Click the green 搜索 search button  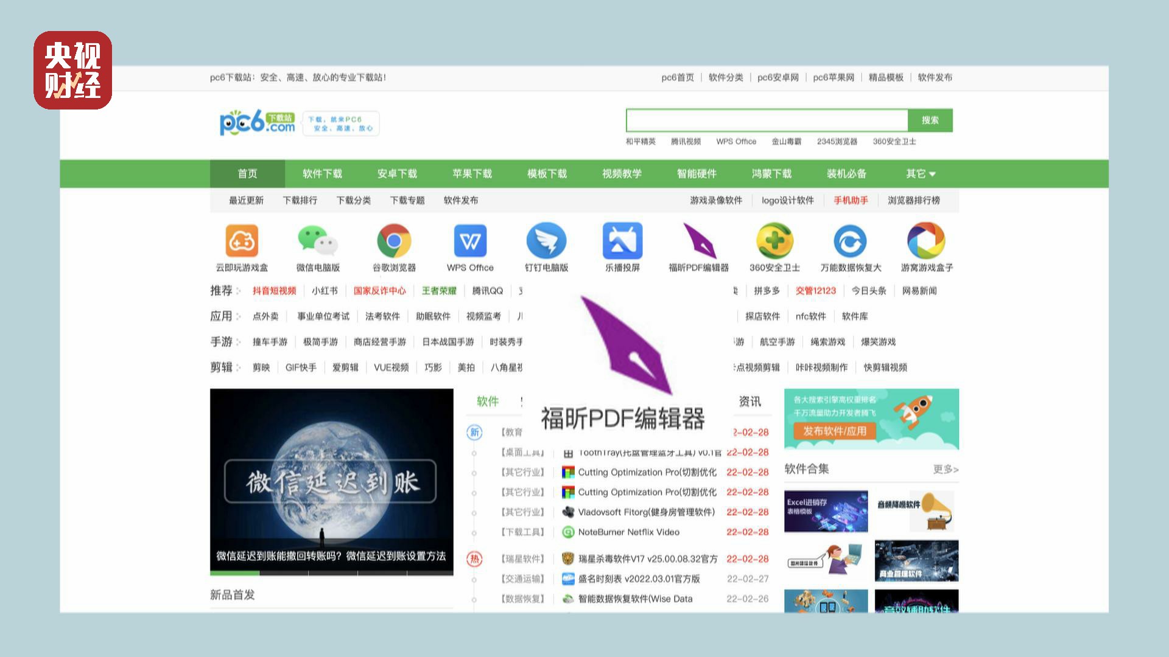pyautogui.click(x=932, y=120)
